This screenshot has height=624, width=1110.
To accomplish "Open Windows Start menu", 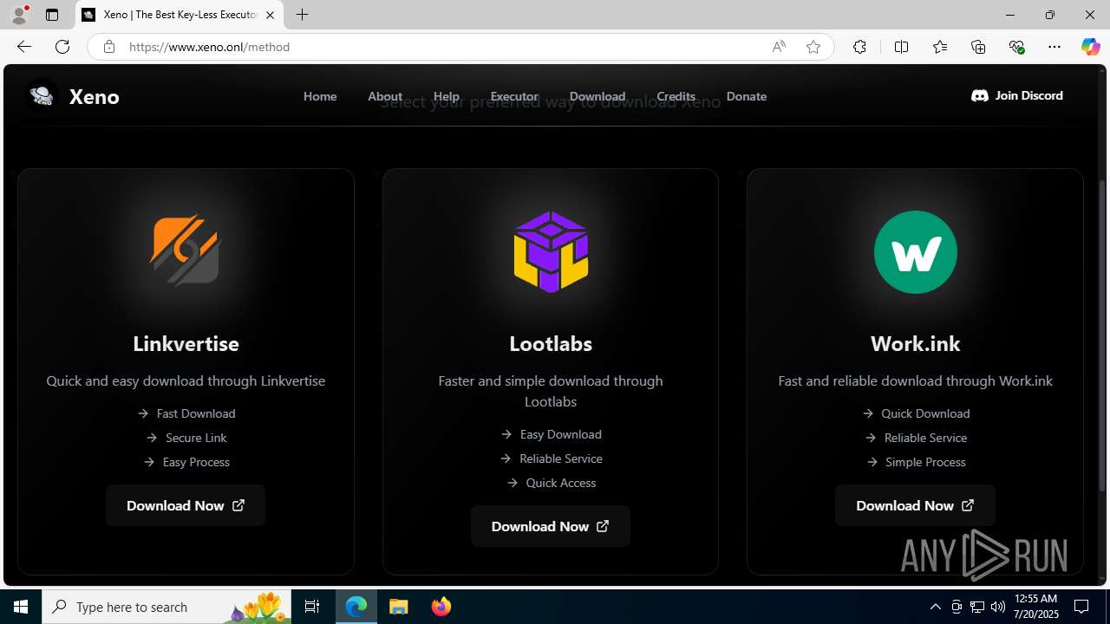I will click(x=21, y=607).
